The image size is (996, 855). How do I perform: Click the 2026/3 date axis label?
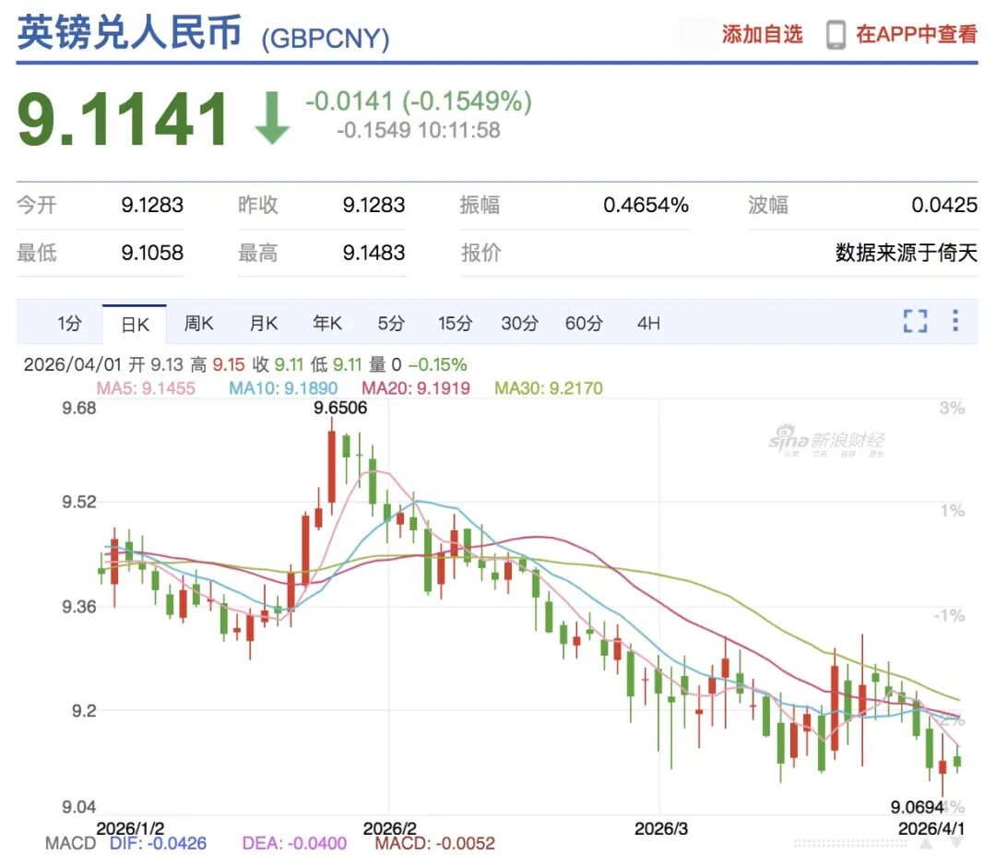pyautogui.click(x=661, y=828)
